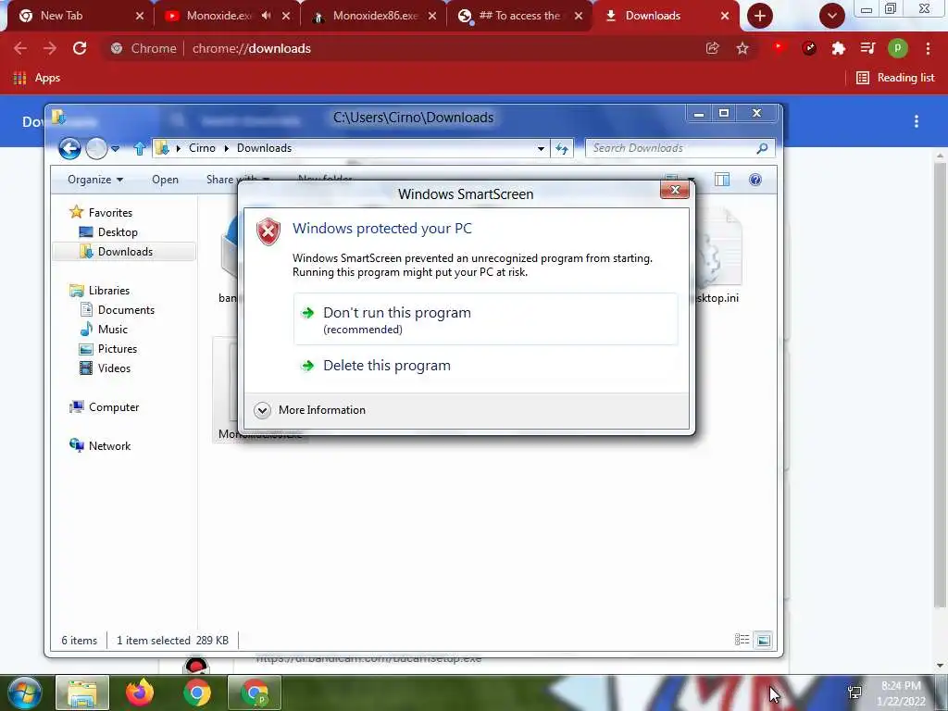
Task: Click Open in Explorer toolbar
Action: click(165, 180)
